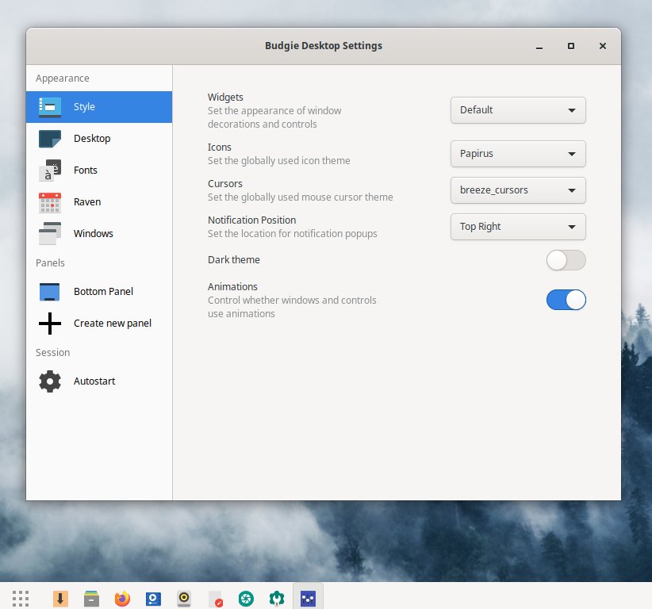Click Create new panel
Viewport: 652px width, 609px height.
pos(112,323)
